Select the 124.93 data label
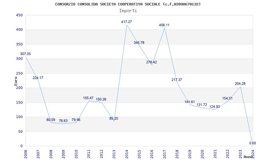 (x=215, y=107)
